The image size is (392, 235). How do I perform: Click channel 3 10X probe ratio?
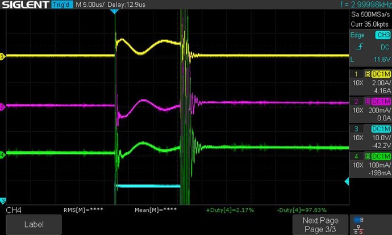[x=358, y=138]
